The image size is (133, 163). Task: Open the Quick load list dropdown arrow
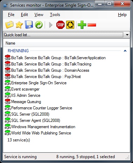click(127, 35)
